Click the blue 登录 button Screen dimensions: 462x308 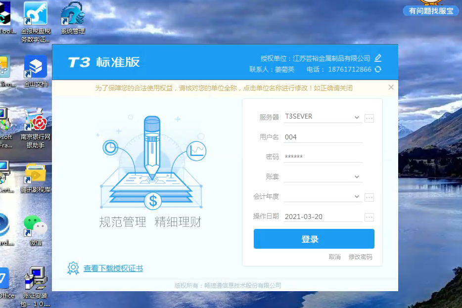point(314,239)
